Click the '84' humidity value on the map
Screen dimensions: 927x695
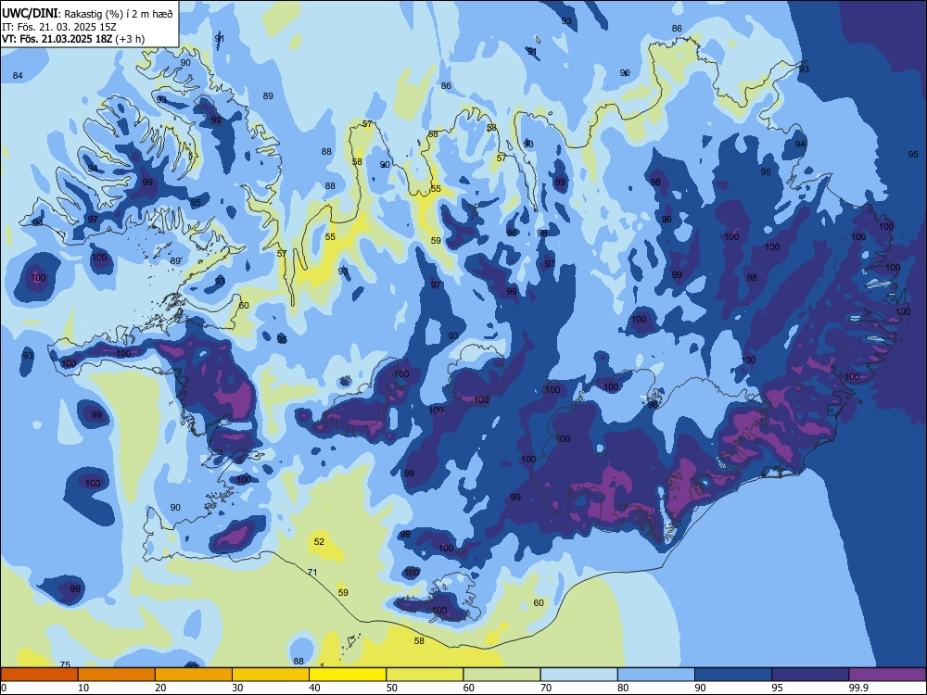[18, 76]
